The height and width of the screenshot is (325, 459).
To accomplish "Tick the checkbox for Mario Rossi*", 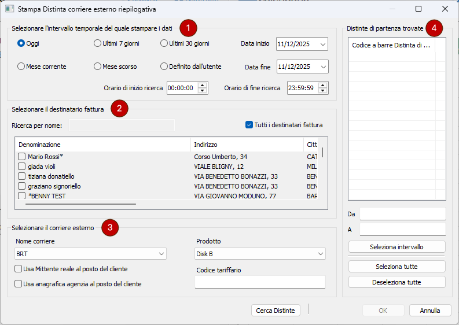I will click(21, 157).
